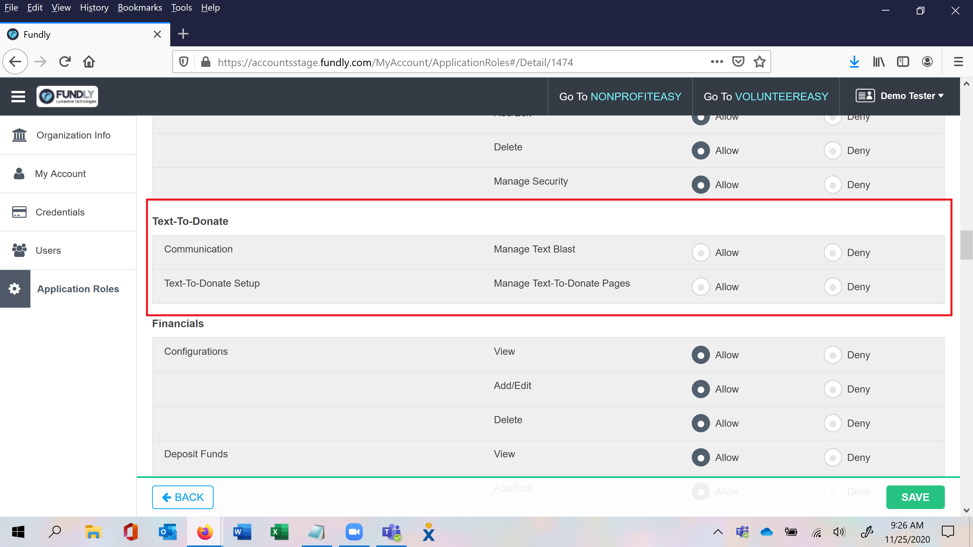Open a new browser tab
Viewport: 973px width, 547px height.
183,34
